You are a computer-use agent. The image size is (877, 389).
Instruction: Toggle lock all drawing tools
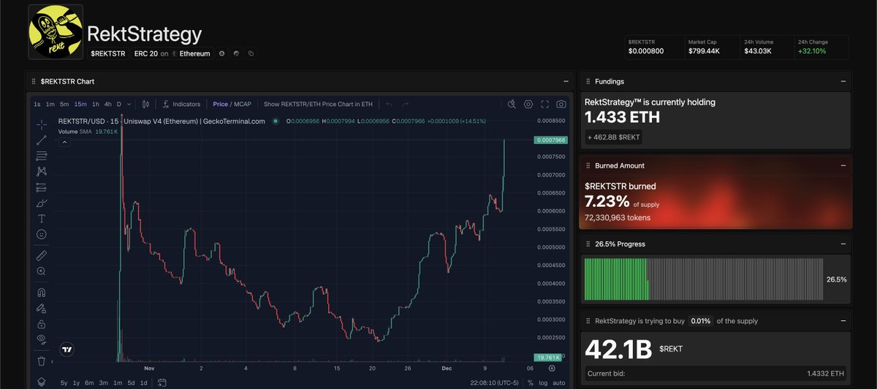42,323
